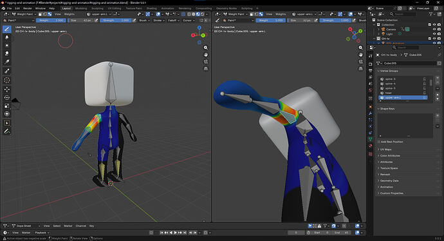This screenshot has height=241, width=444.
Task: Open the Brush settings dropdown
Action: [144, 21]
